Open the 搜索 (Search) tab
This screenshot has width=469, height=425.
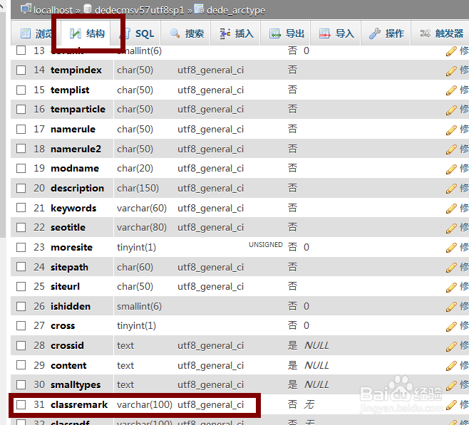187,33
